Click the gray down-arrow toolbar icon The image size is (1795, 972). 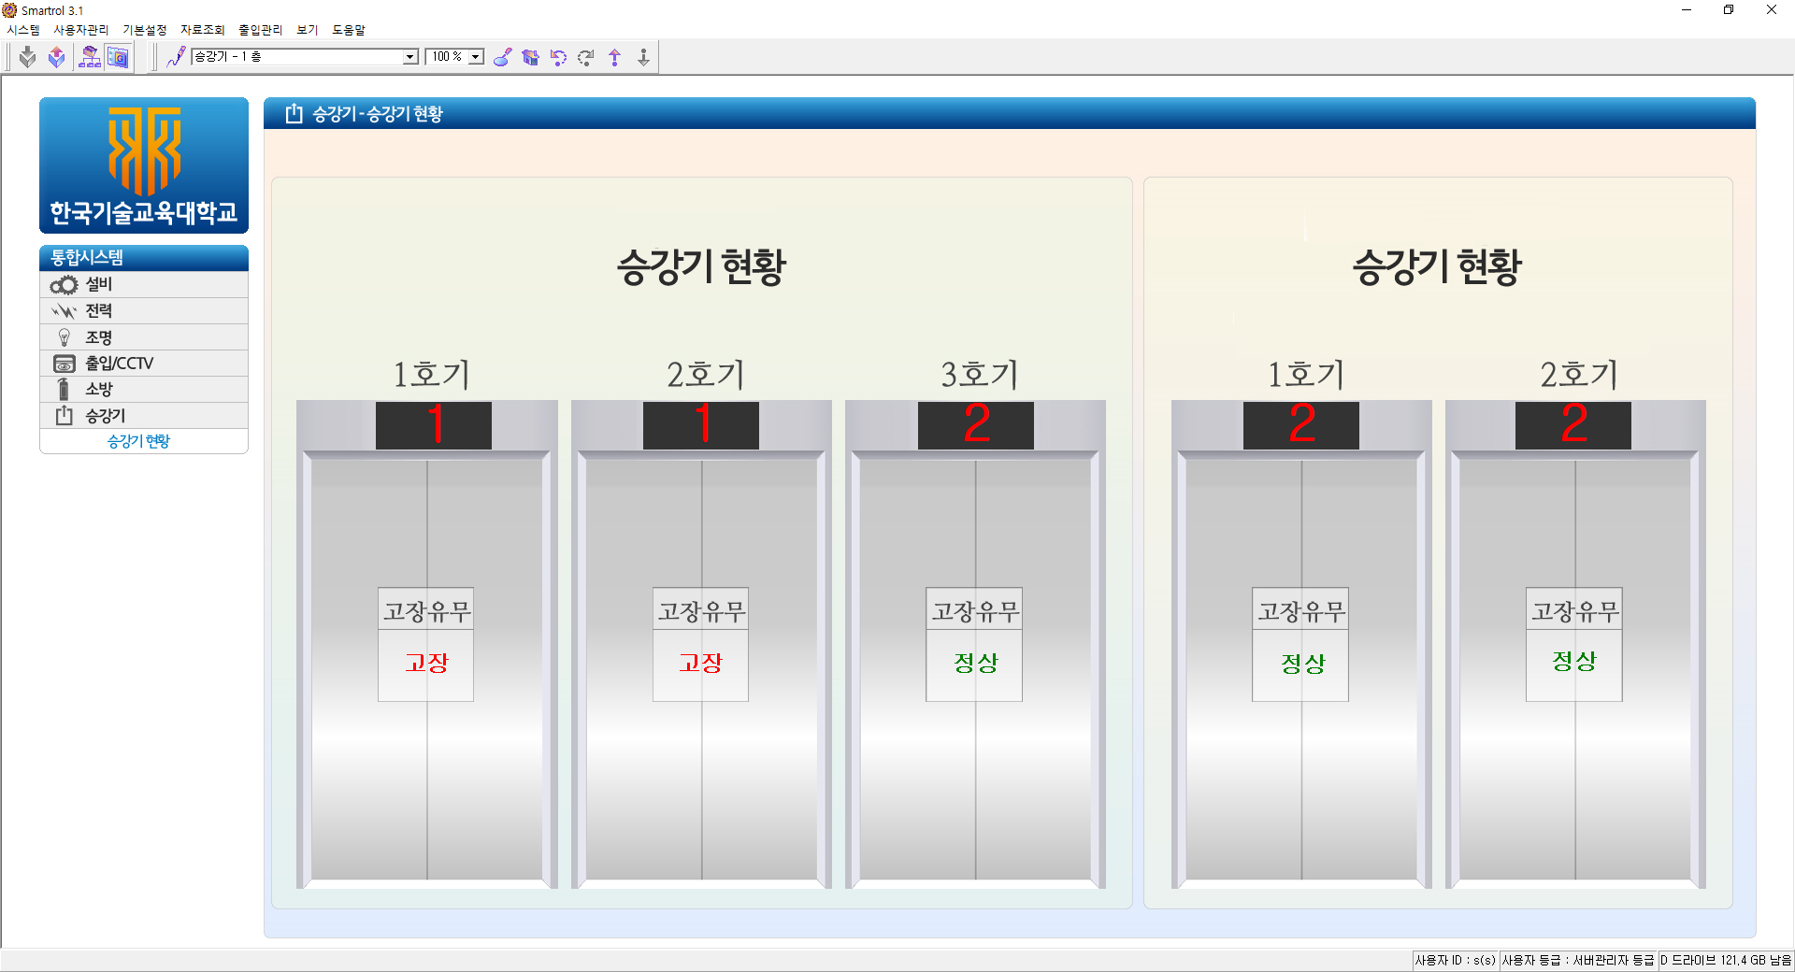(x=27, y=57)
